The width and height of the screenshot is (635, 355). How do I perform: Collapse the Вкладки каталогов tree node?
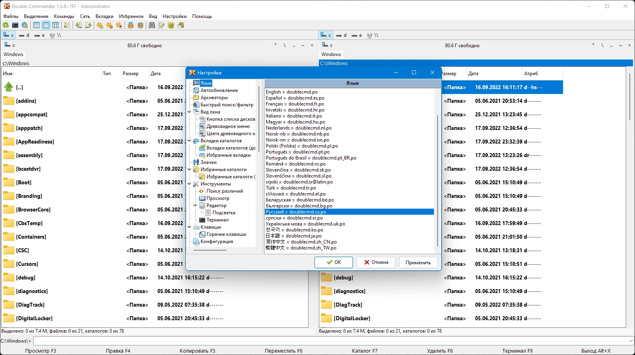click(x=190, y=141)
